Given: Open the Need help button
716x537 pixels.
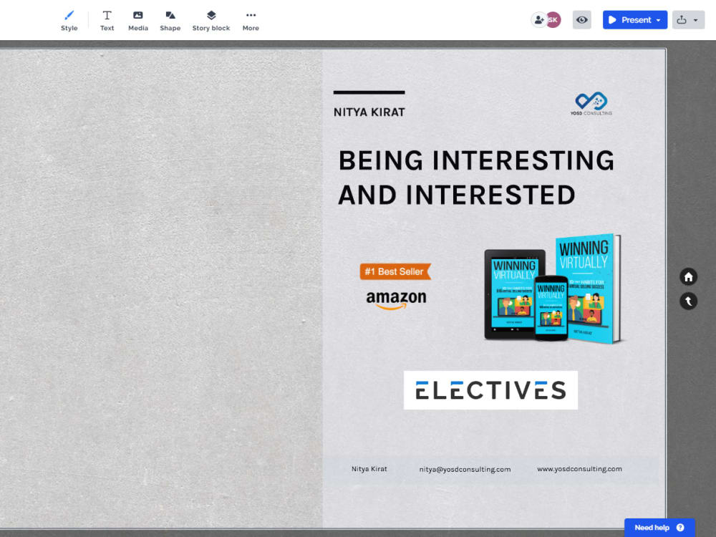Looking at the screenshot, I should click(659, 528).
